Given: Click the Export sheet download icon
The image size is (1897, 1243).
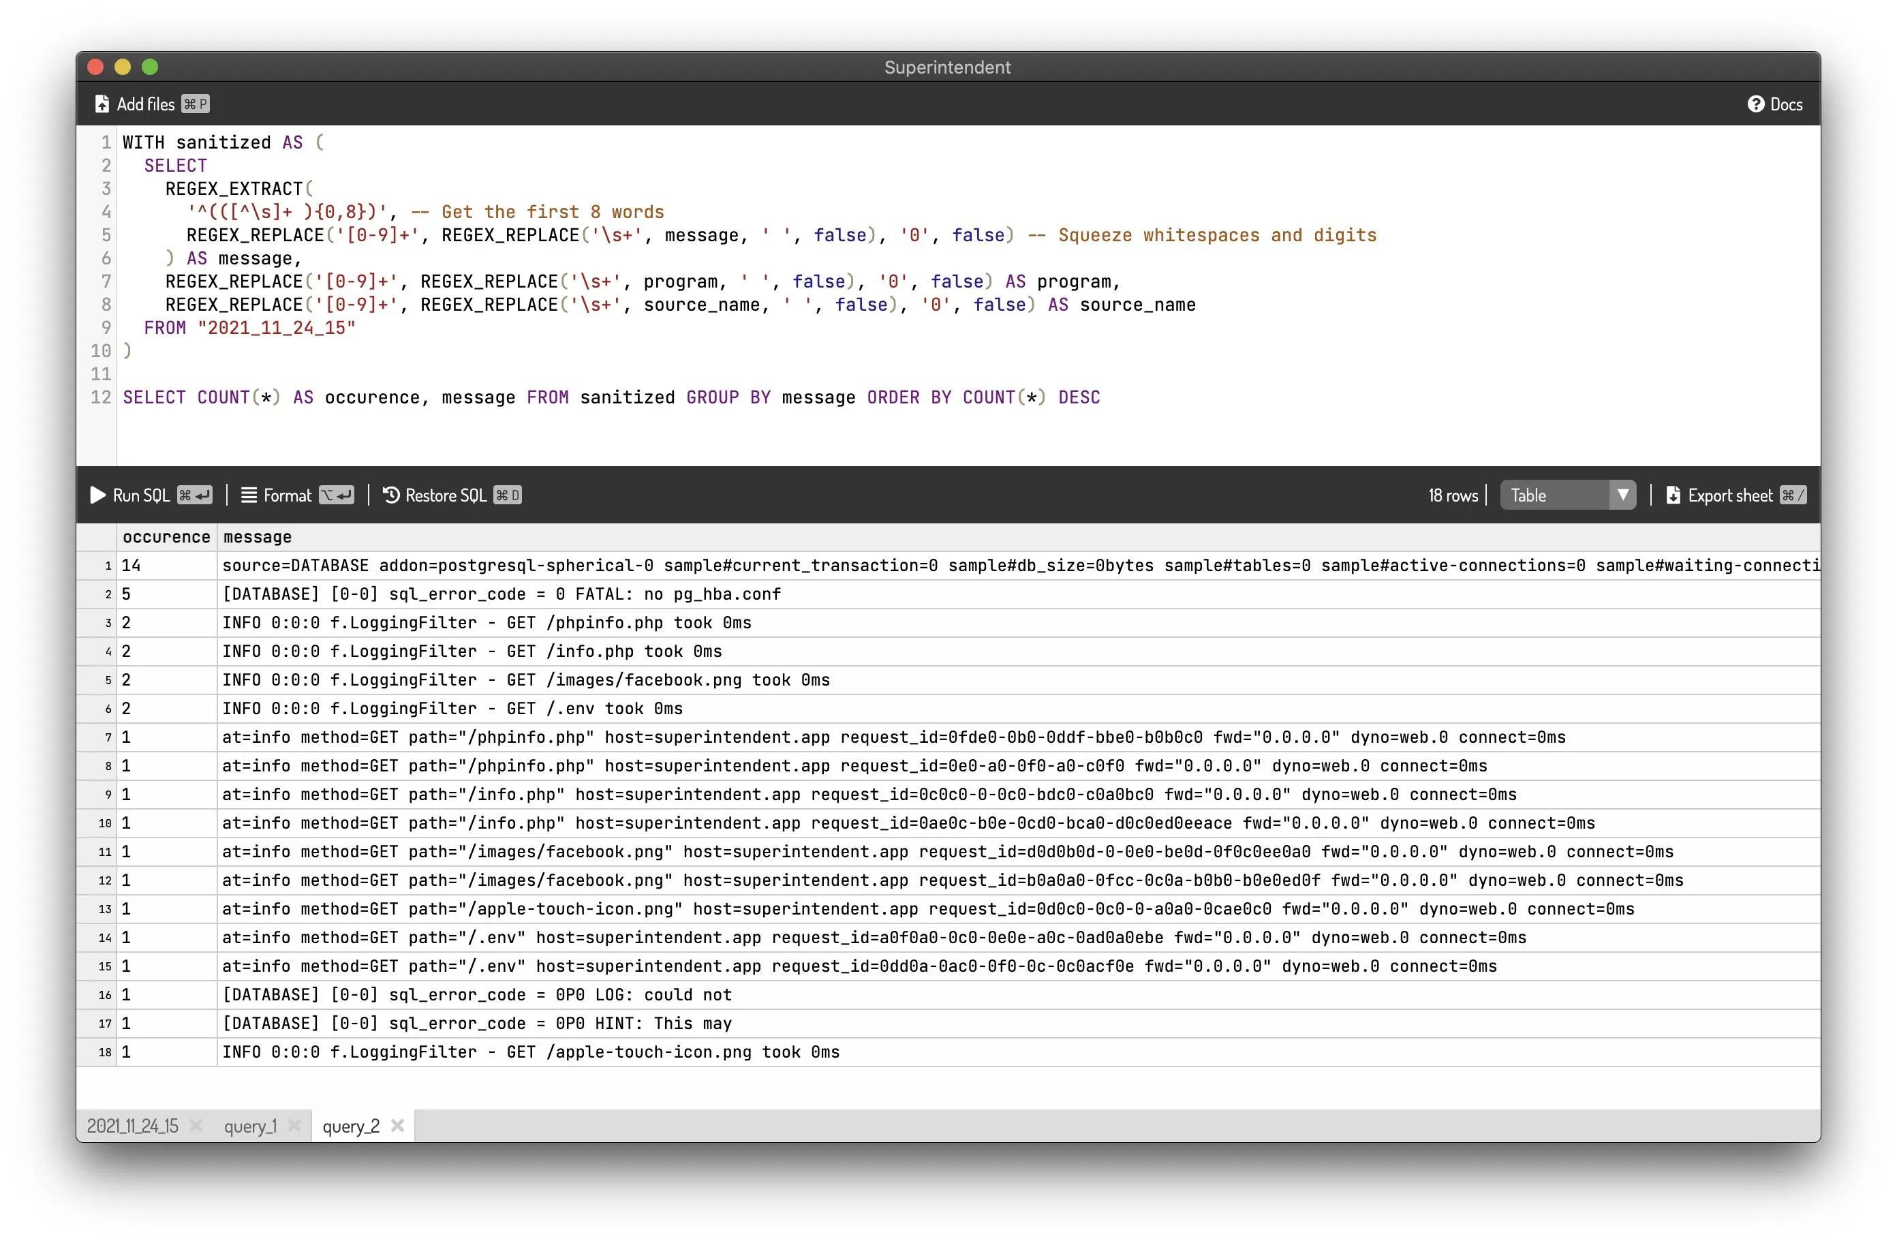Looking at the screenshot, I should click(1673, 495).
